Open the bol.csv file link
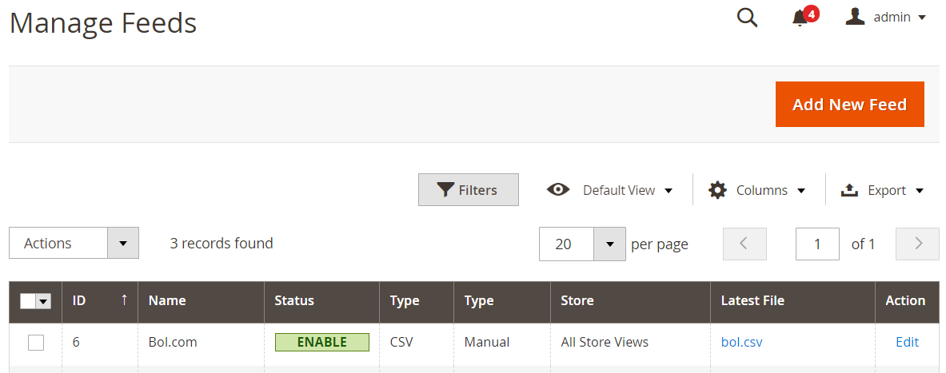The image size is (946, 373). tap(741, 343)
